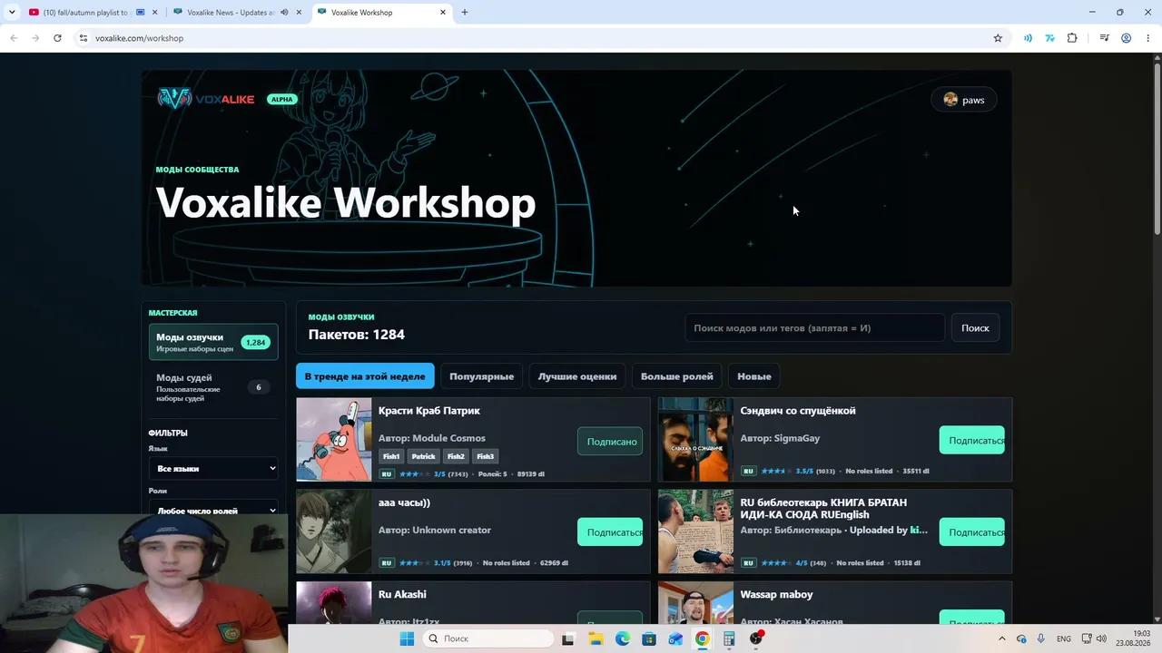1162x653 pixels.
Task: Subscribe to the RU библеотекарь mod
Action: point(971,532)
